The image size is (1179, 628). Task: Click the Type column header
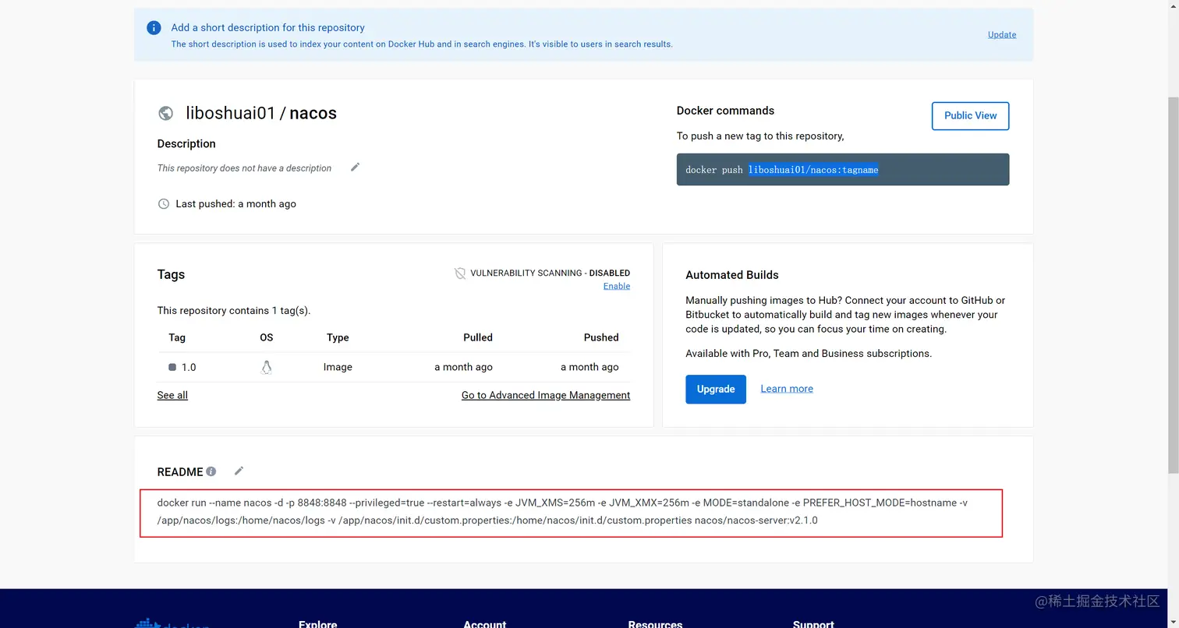tap(338, 337)
